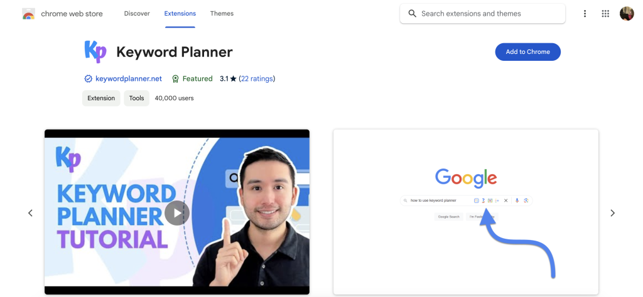Click the Tools category chip
The height and width of the screenshot is (297, 643).
tap(136, 98)
